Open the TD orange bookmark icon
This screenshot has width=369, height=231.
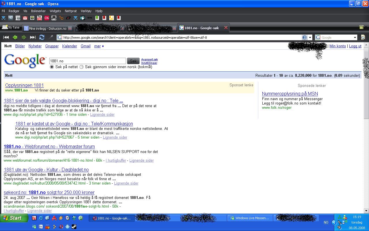coord(61,18)
